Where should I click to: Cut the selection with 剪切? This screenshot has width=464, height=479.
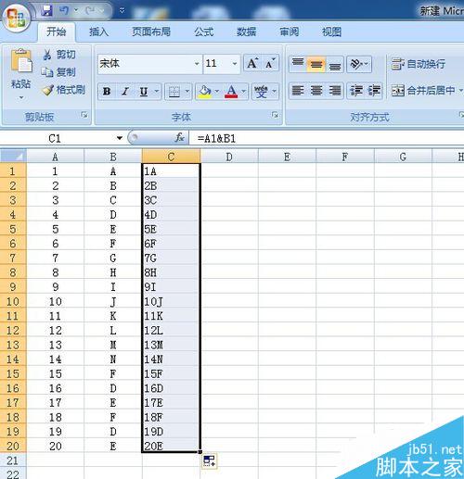click(x=59, y=55)
